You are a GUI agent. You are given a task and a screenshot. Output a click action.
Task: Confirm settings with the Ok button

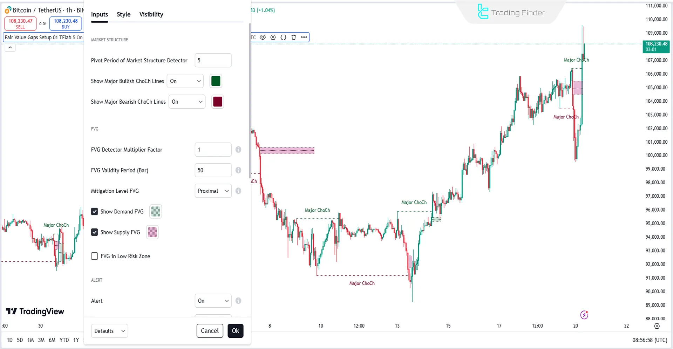[x=235, y=331]
